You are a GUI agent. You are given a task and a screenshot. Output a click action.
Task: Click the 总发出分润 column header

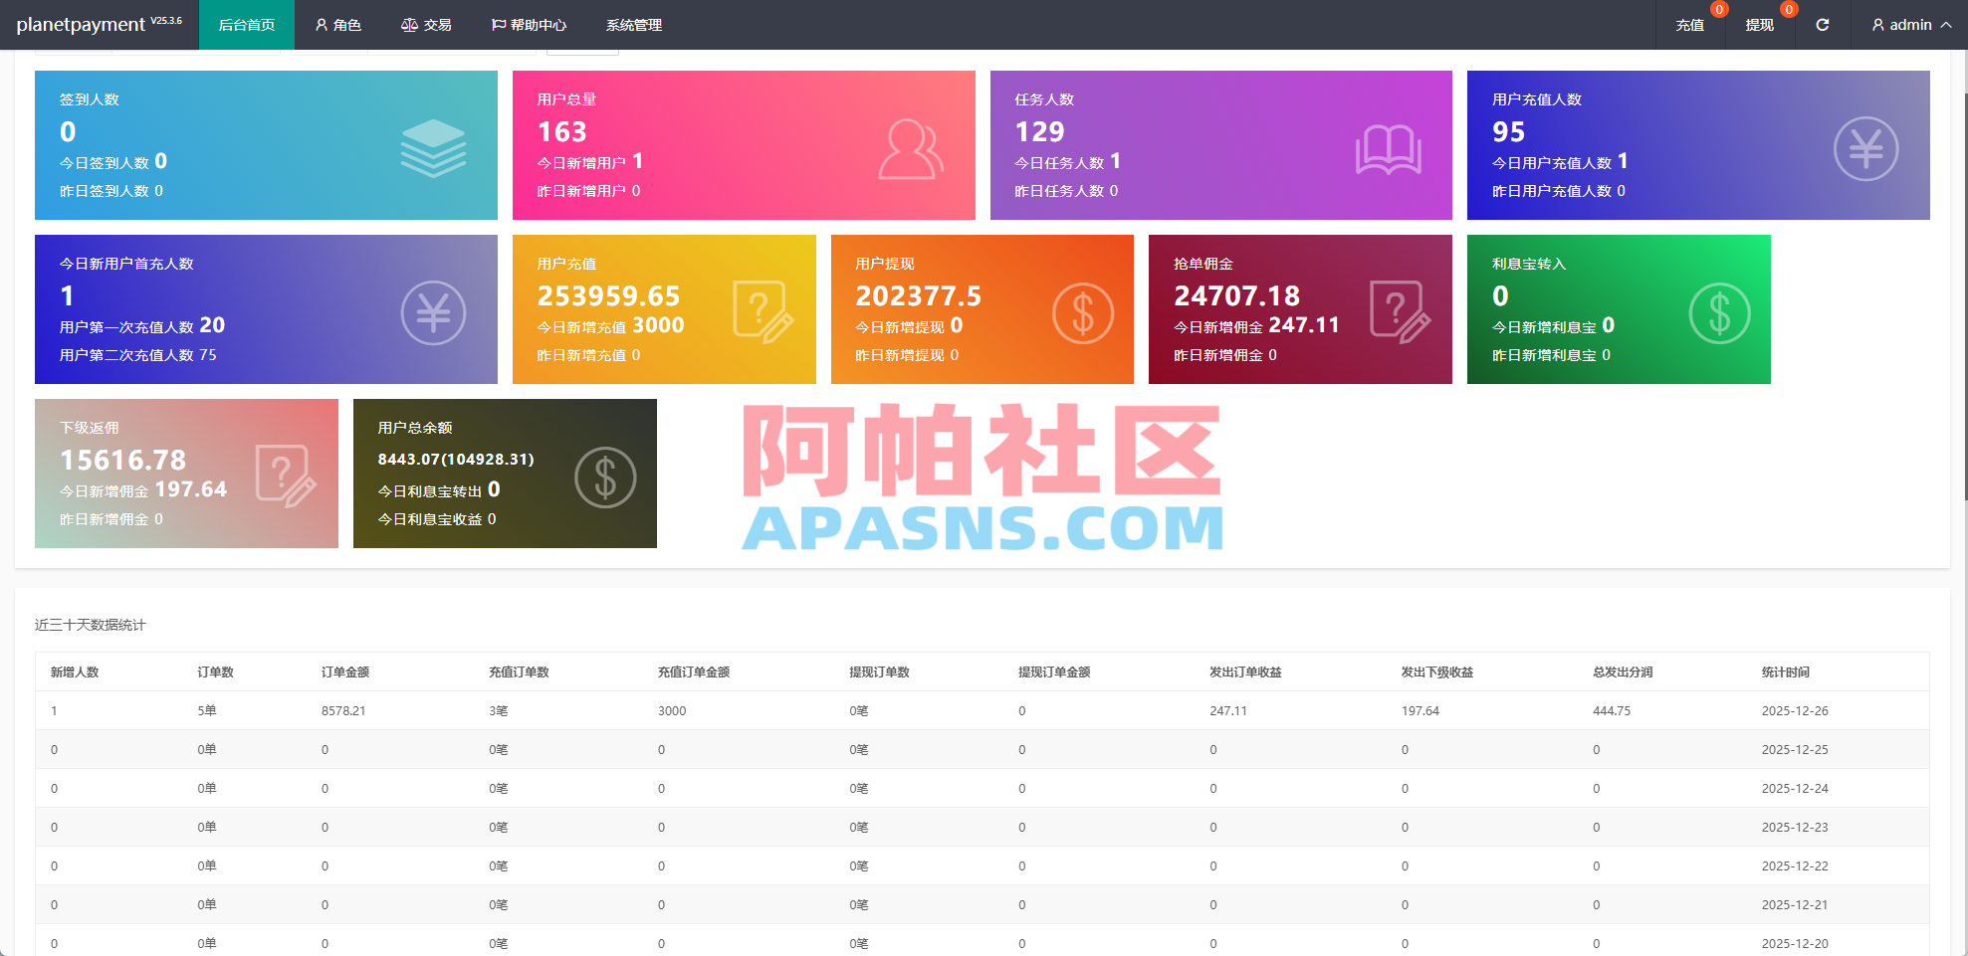[x=1623, y=672]
